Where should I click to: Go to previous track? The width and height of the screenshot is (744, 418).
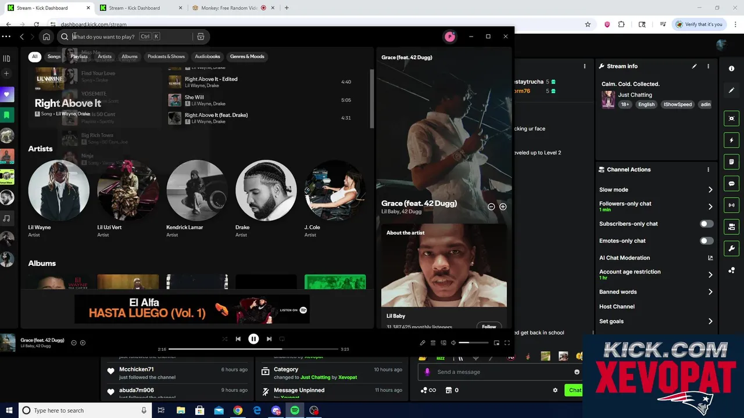coord(238,339)
